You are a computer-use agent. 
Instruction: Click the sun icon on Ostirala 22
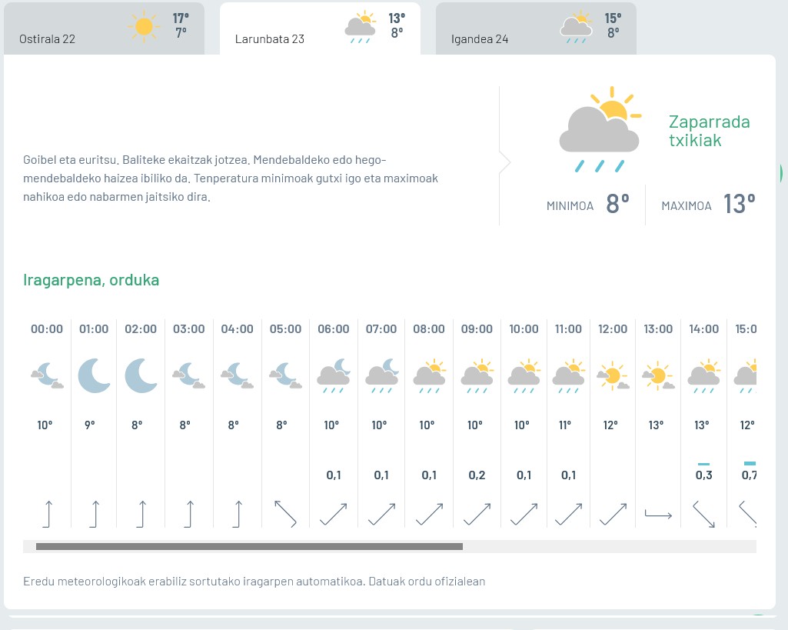(144, 26)
